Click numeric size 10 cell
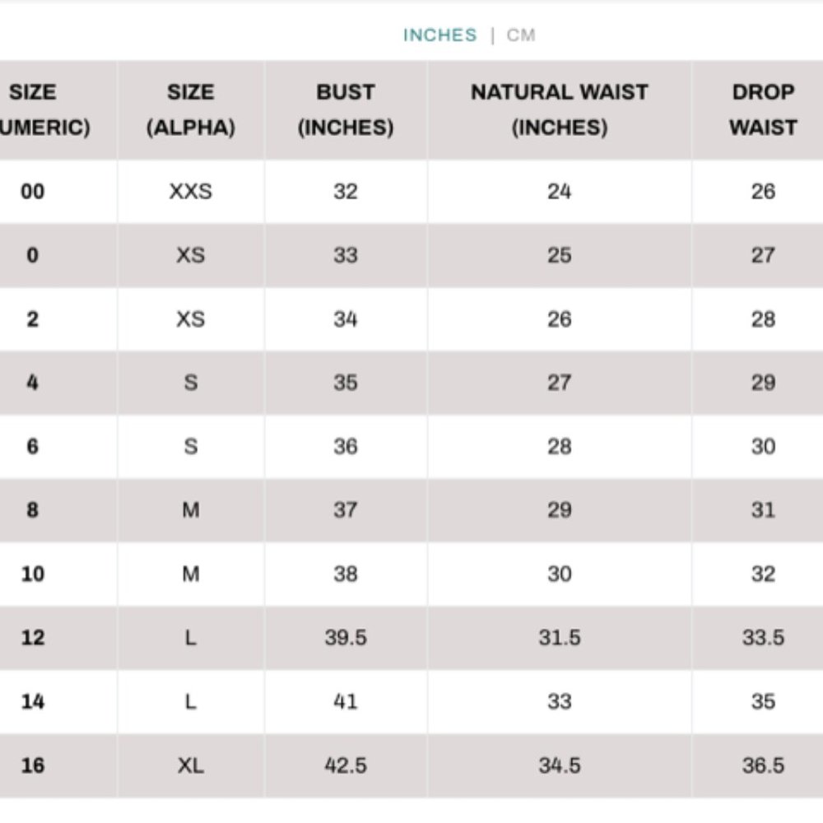 coord(33,574)
